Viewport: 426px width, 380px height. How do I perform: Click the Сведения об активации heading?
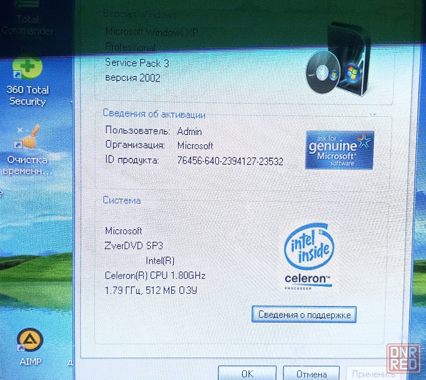click(154, 114)
